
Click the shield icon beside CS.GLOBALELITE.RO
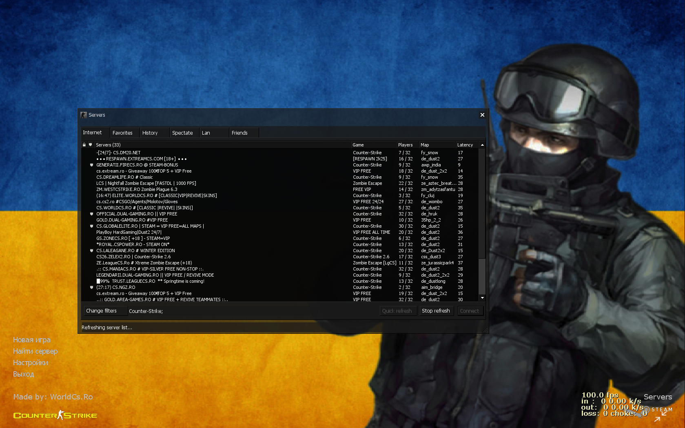tap(91, 226)
